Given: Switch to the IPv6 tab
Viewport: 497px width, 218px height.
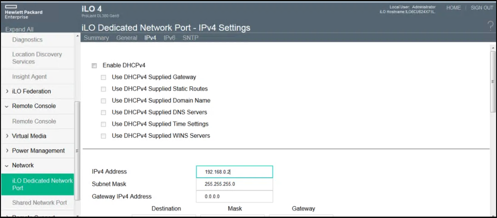Looking at the screenshot, I should (170, 38).
